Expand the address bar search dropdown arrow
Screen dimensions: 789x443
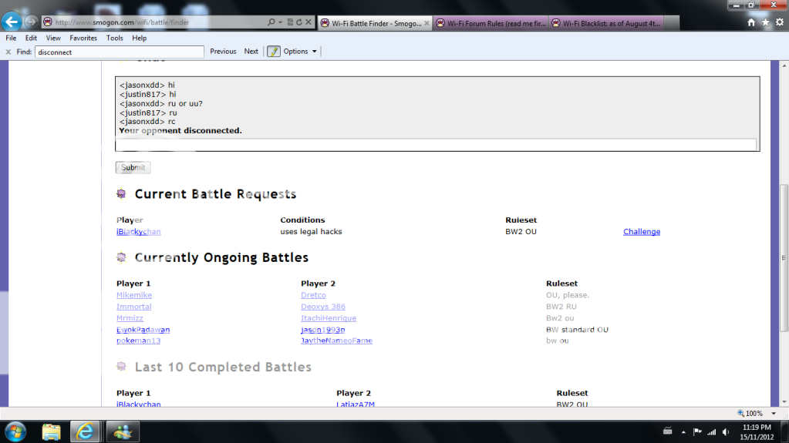(280, 22)
